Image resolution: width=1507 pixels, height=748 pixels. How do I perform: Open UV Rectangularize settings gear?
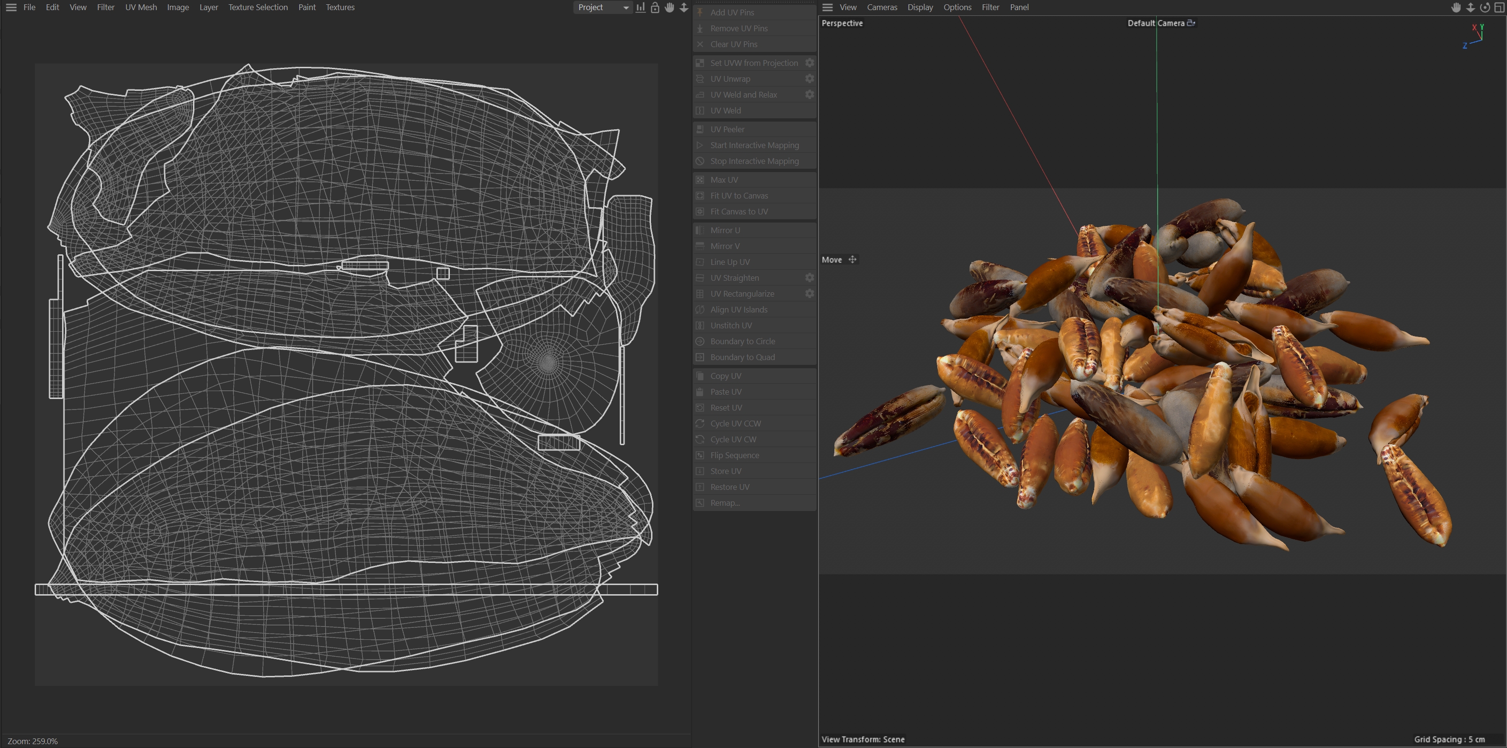(810, 294)
